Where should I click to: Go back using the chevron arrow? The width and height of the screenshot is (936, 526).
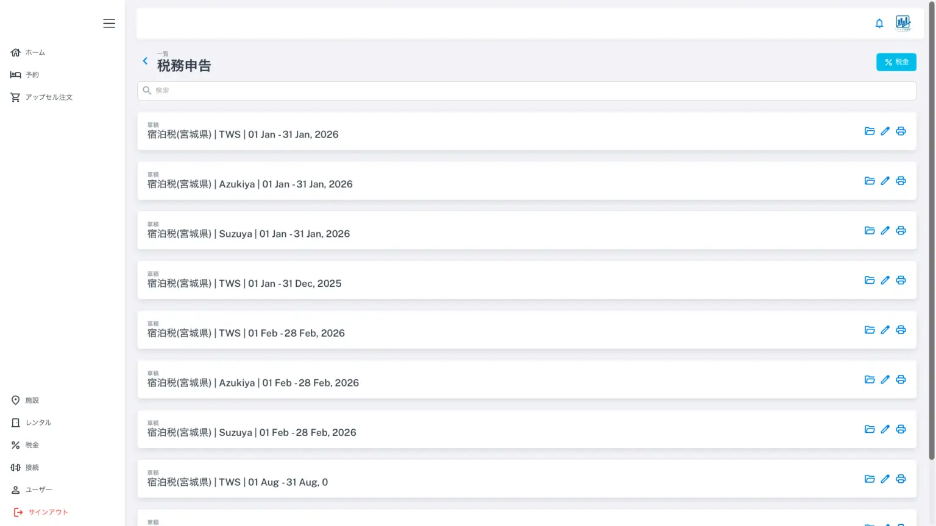pos(145,61)
